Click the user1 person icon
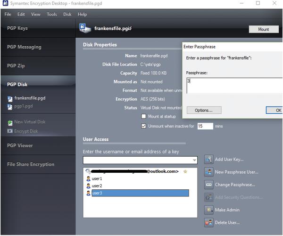 click(x=88, y=179)
